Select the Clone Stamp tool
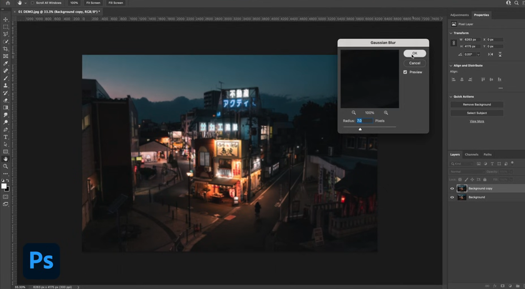The height and width of the screenshot is (289, 525). (x=6, y=86)
